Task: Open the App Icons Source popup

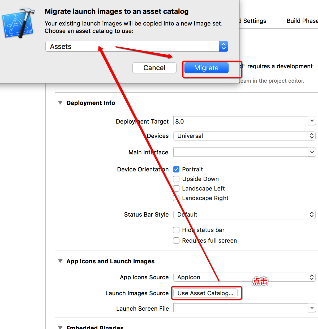Action: click(x=244, y=277)
